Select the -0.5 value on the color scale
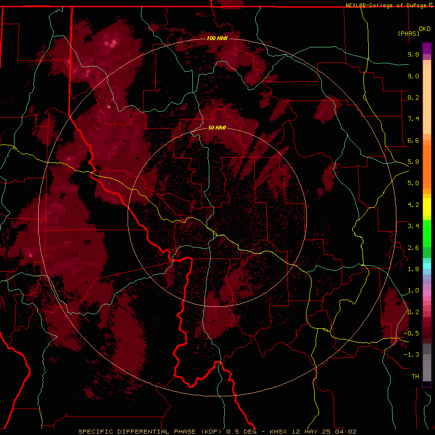 point(411,333)
